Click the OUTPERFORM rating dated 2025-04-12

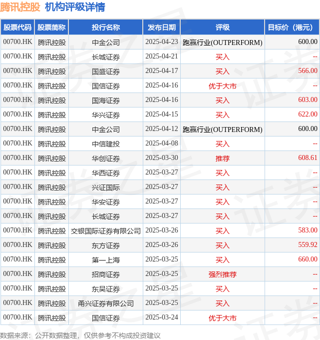click(222, 129)
